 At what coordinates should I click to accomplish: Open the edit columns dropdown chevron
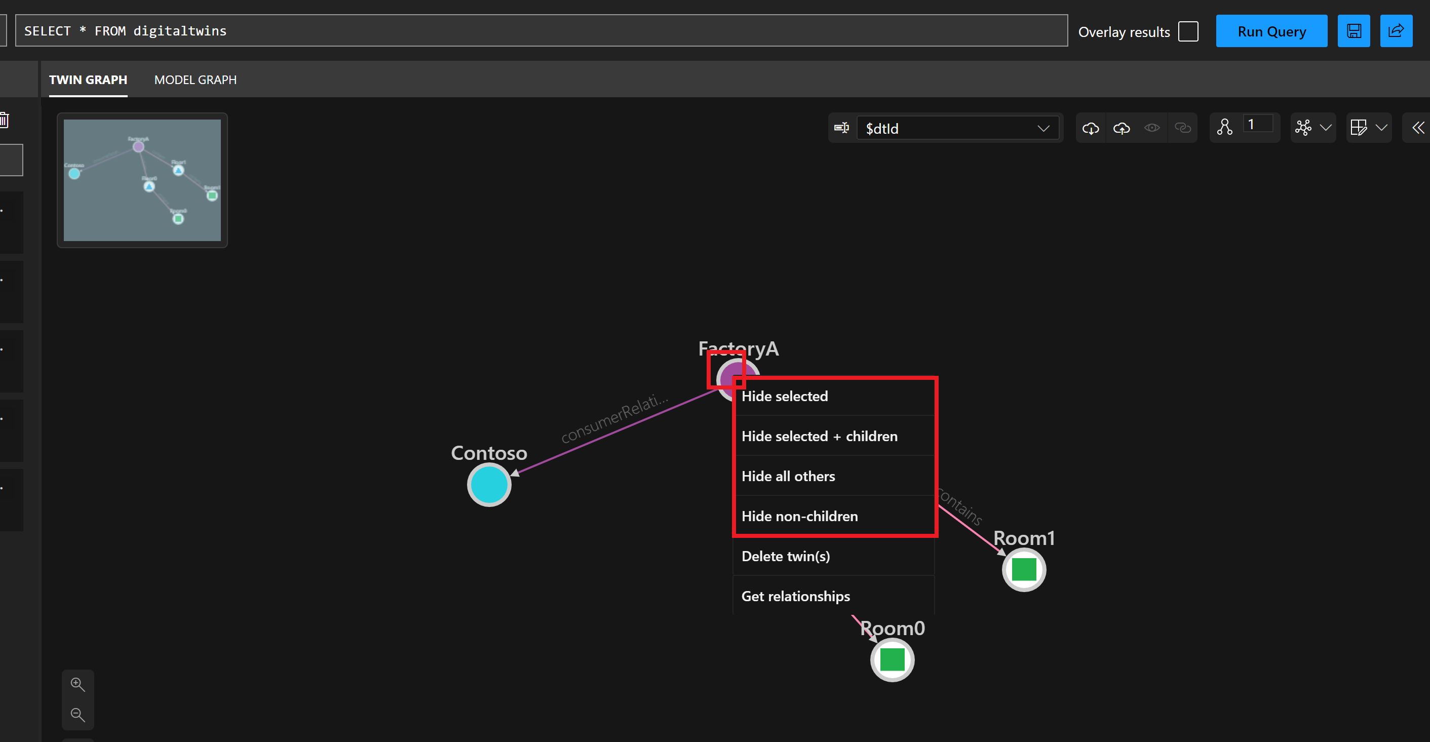1382,128
